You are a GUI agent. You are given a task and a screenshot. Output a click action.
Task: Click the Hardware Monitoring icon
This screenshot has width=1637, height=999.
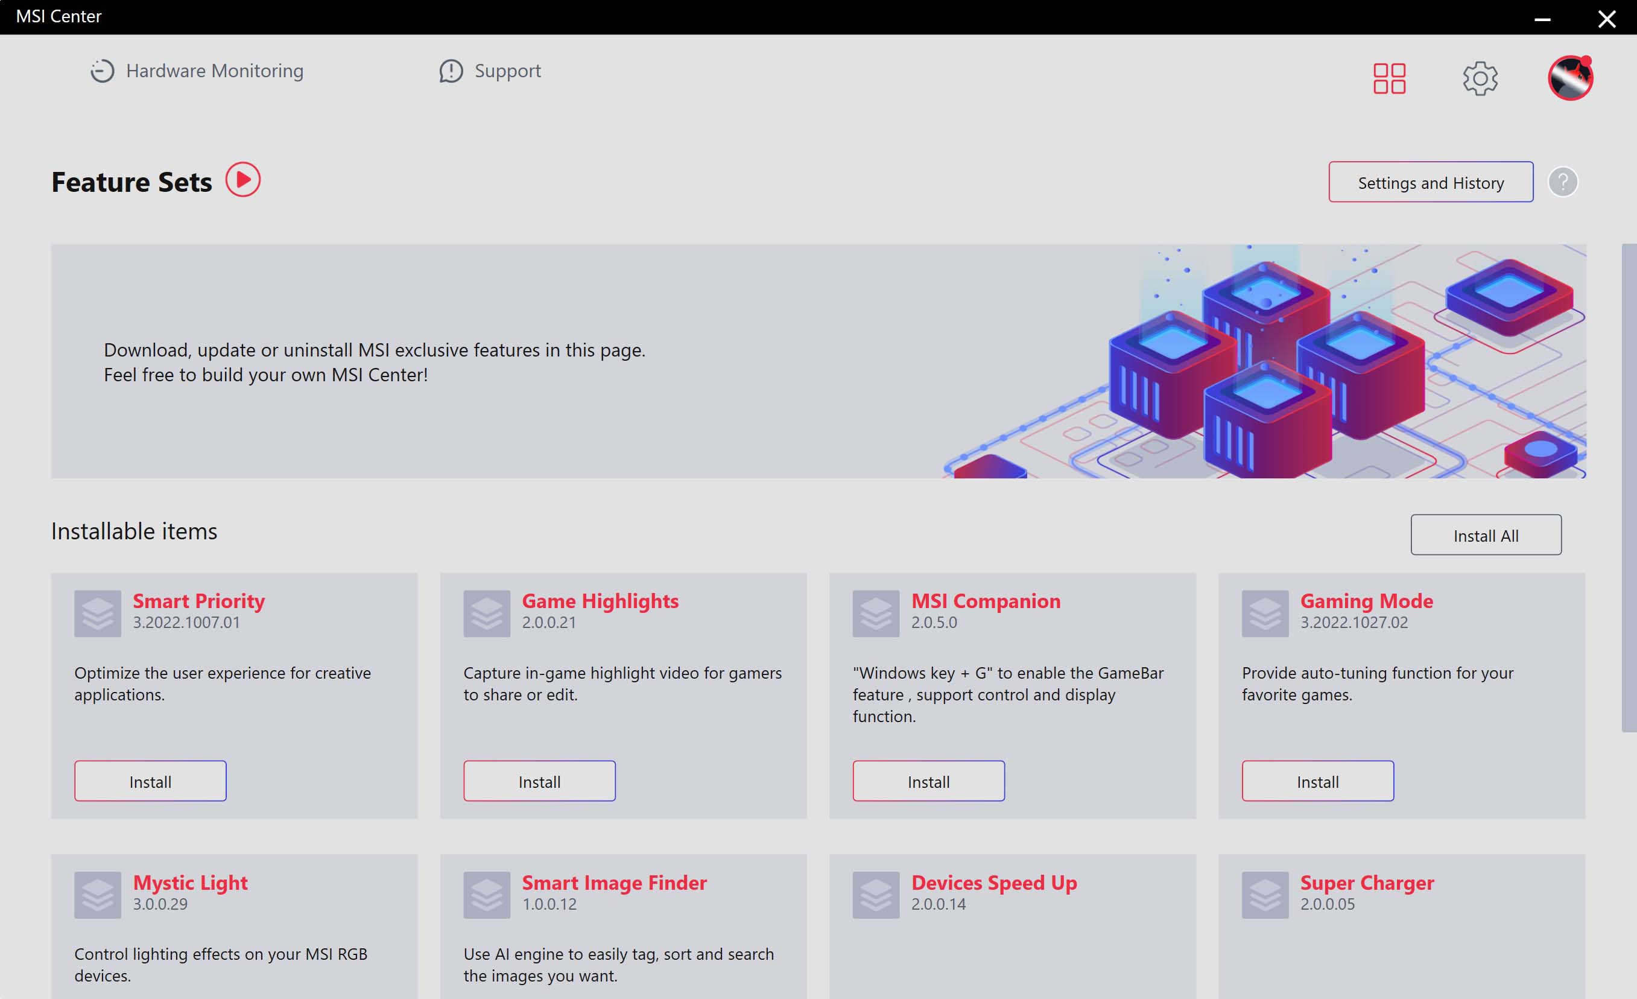(102, 70)
